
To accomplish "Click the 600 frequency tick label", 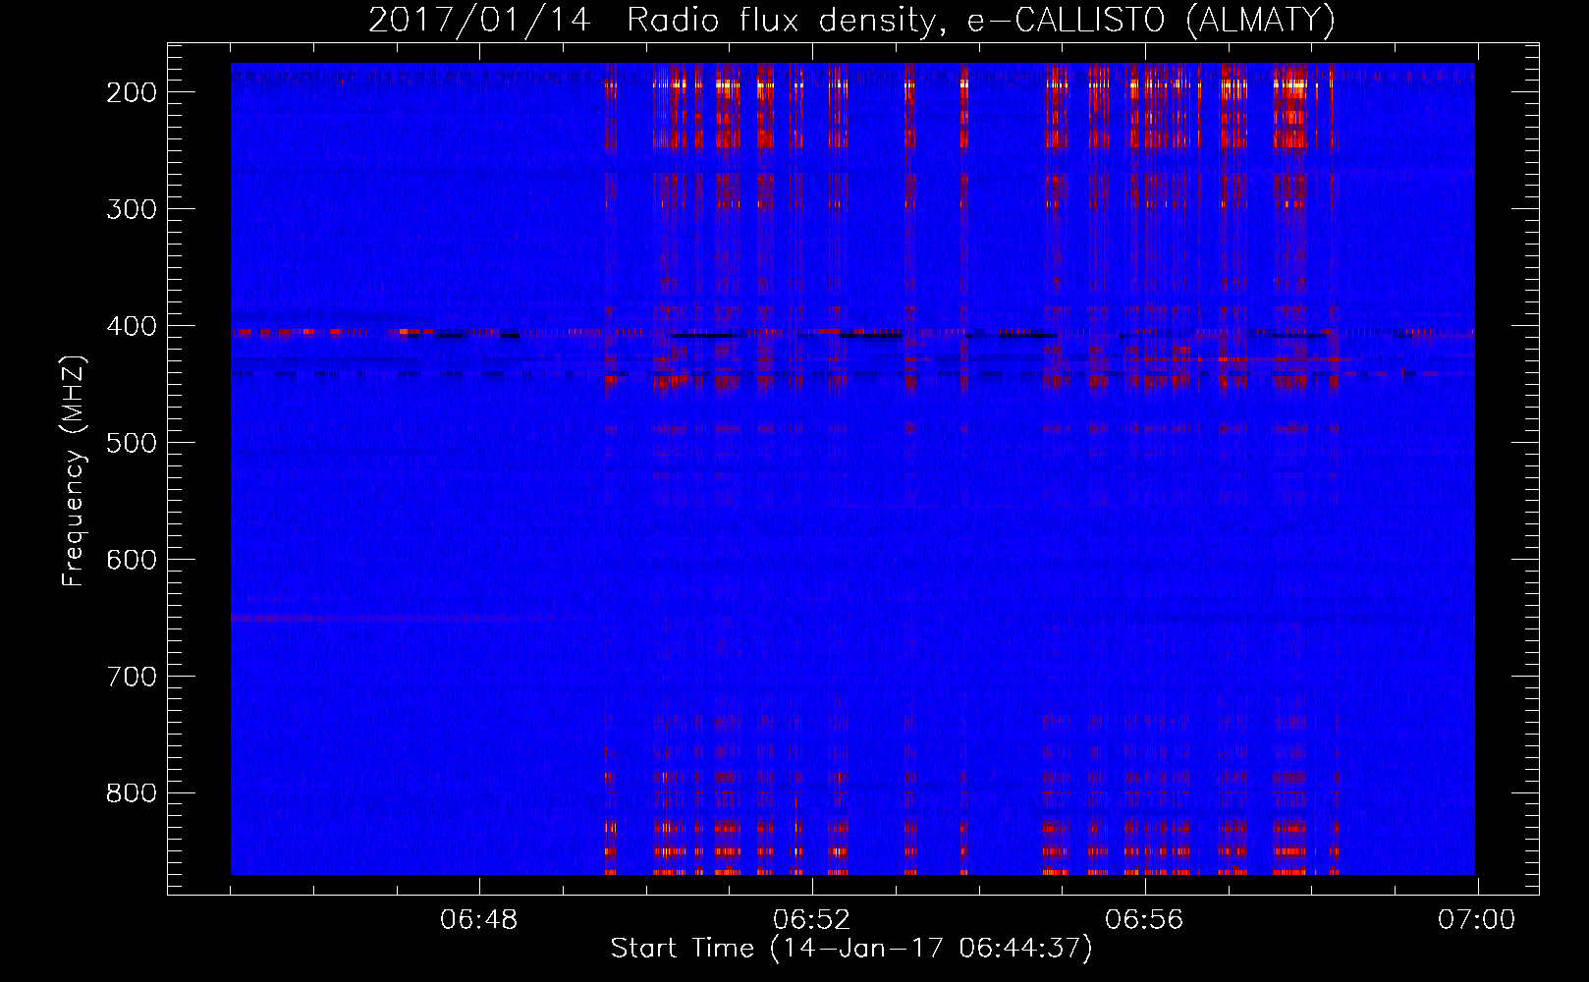I will pos(131,560).
